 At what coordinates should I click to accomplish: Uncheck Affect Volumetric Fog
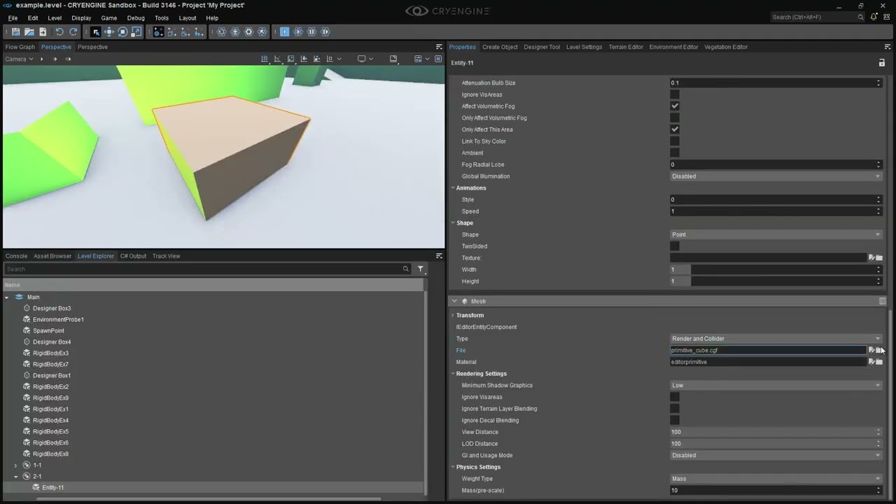675,106
